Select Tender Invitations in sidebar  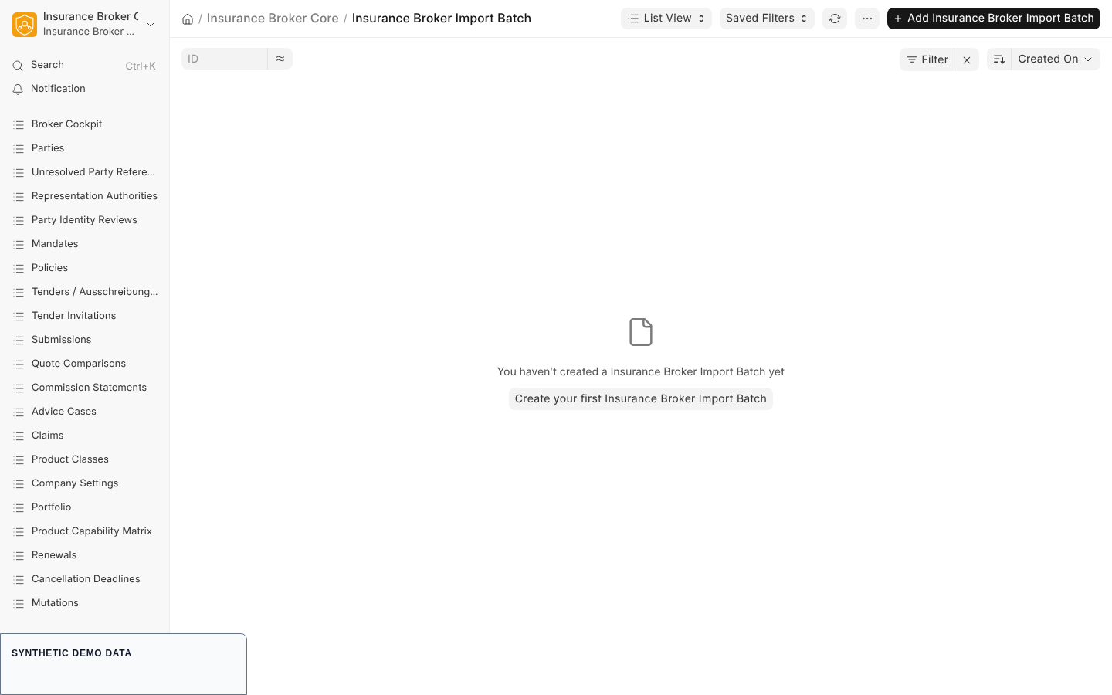point(84,316)
